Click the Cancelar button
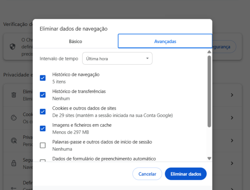The image size is (250, 190). click(147, 174)
